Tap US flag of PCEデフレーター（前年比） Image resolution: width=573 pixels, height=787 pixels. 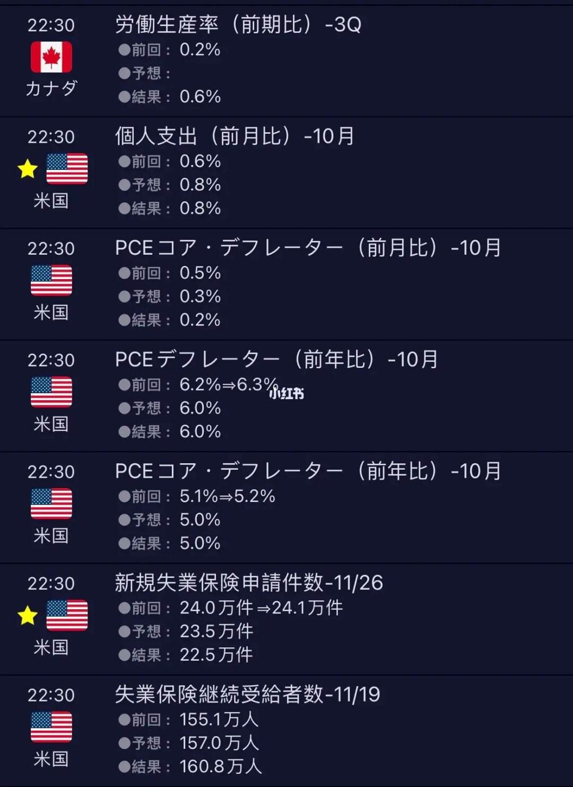tap(51, 392)
